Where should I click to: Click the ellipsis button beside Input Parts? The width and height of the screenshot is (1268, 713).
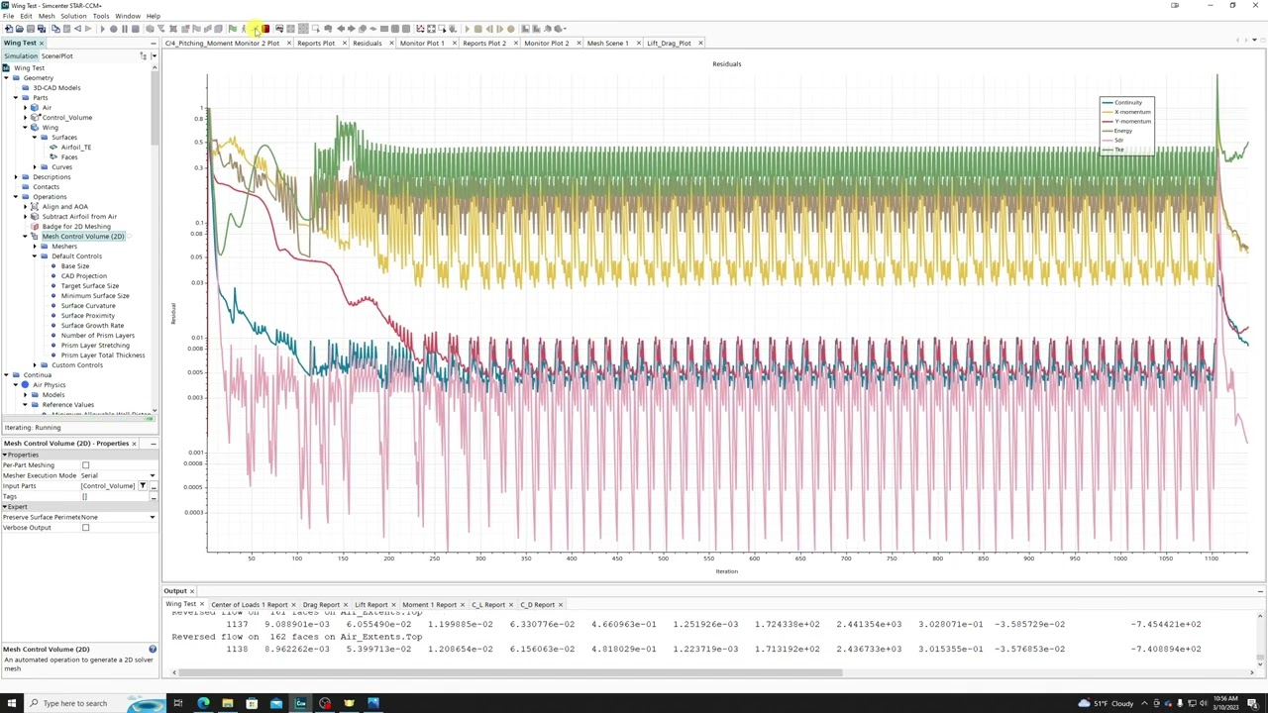click(153, 486)
